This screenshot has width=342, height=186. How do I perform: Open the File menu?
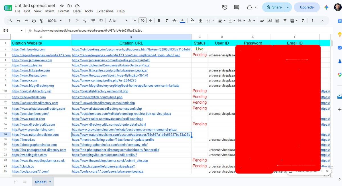(18, 11)
